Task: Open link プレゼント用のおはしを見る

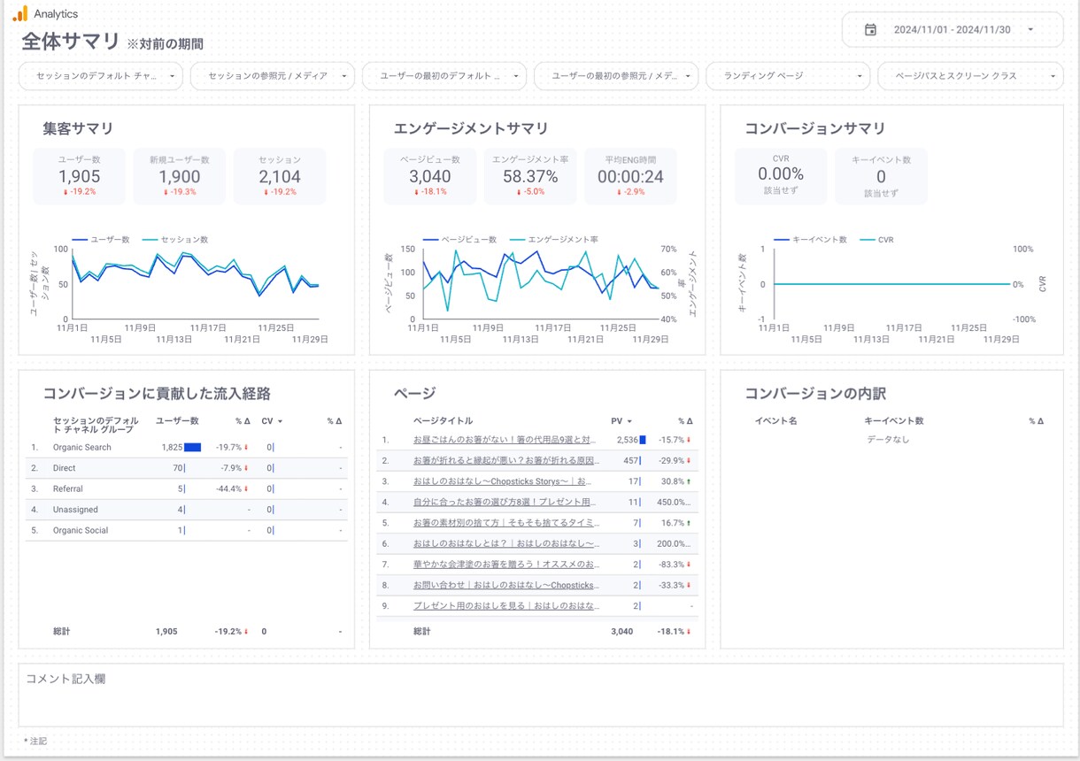Action: pyautogui.click(x=506, y=606)
